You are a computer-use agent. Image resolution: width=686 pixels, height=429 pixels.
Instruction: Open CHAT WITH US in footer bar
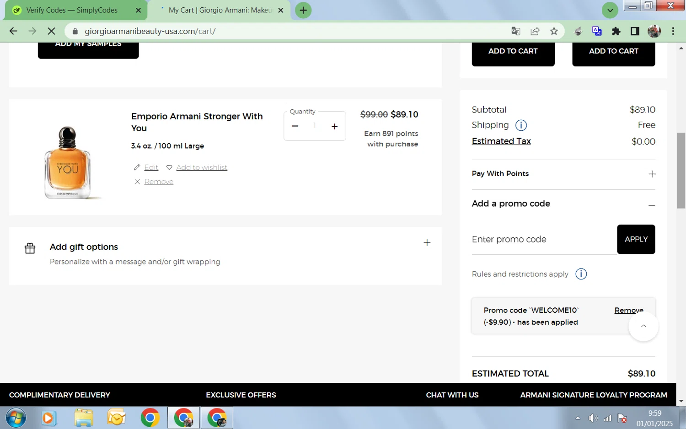(x=452, y=395)
